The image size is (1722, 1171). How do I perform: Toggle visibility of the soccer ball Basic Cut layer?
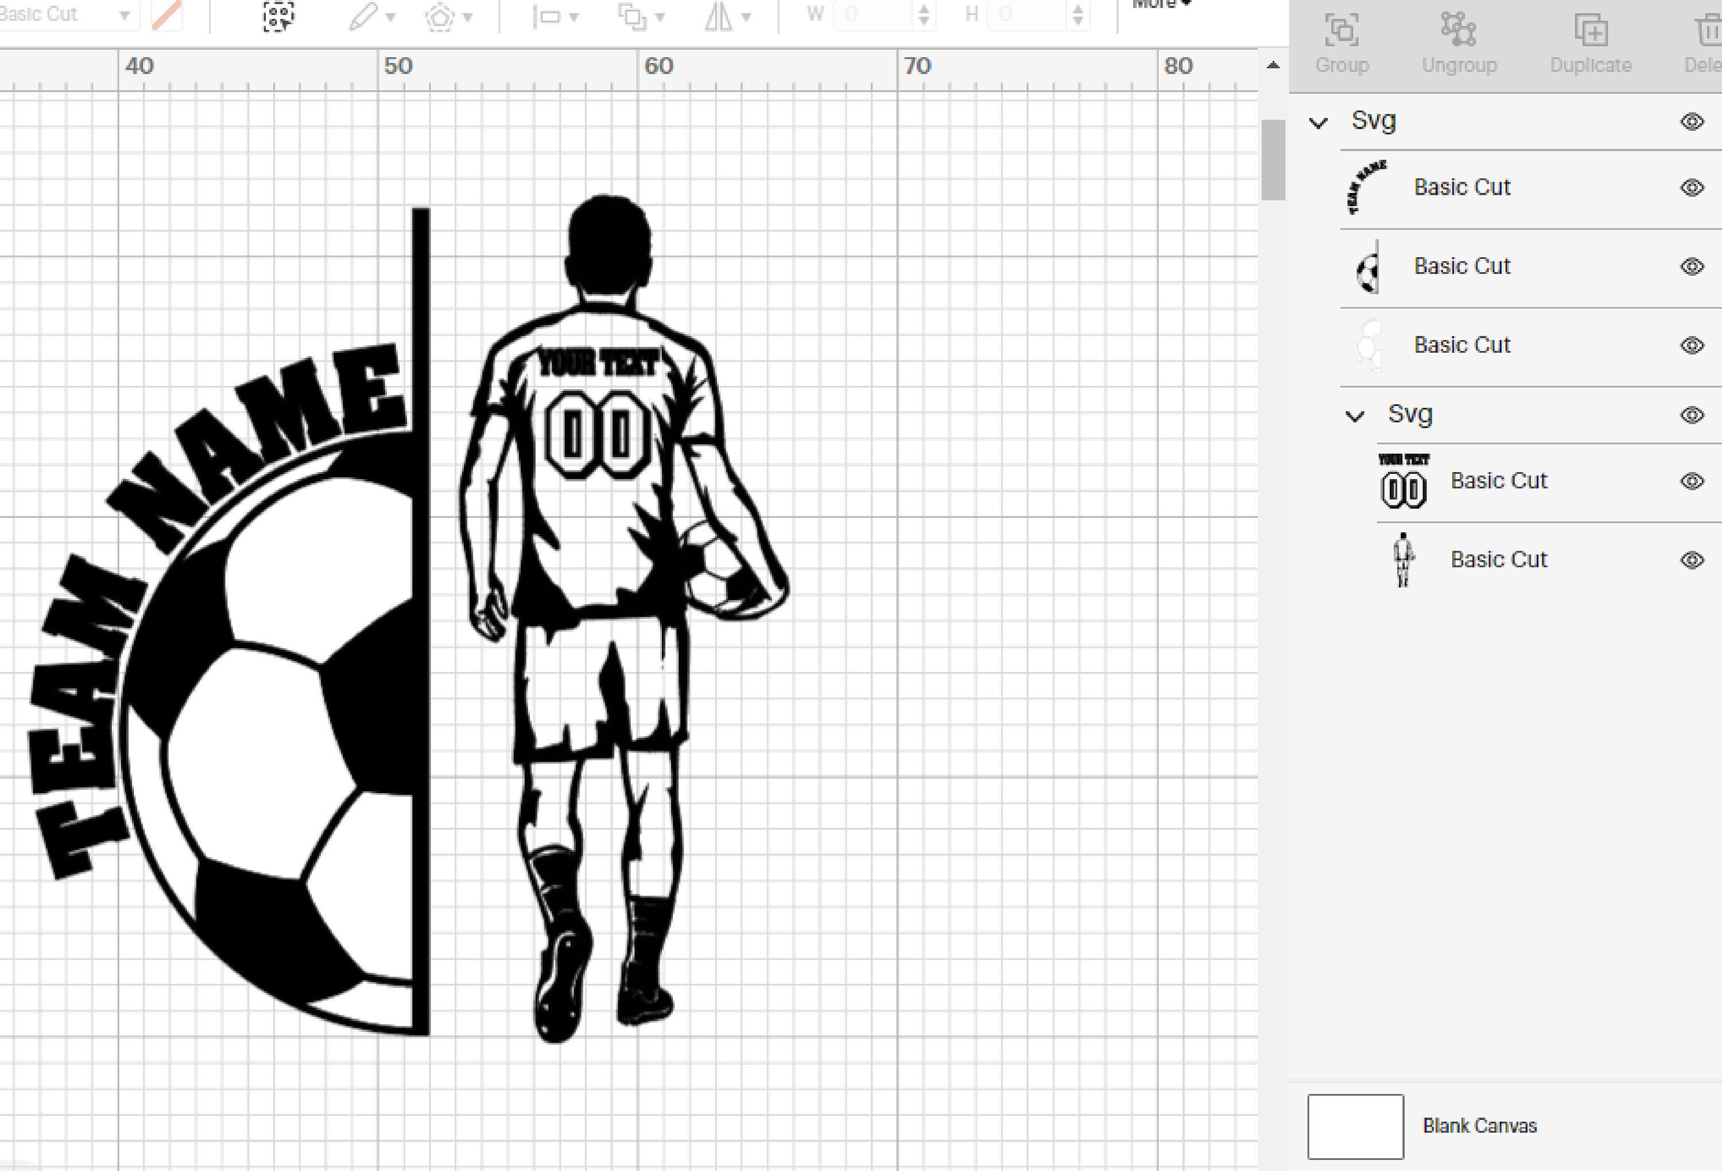[x=1692, y=266]
